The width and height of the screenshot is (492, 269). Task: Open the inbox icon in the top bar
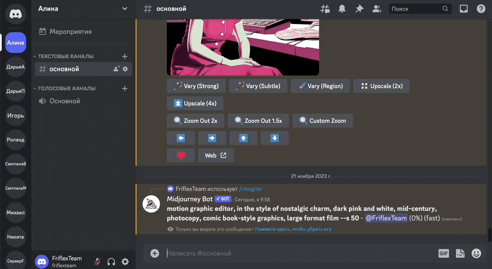coord(463,8)
